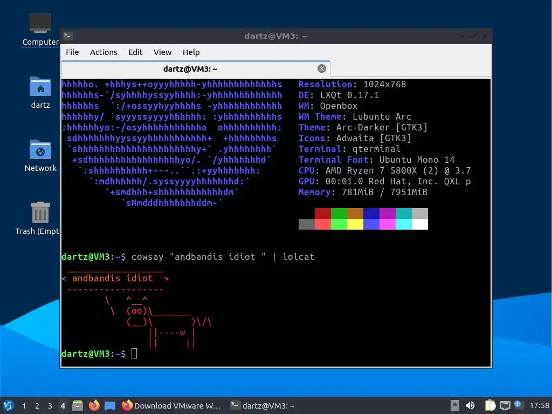Image resolution: width=552 pixels, height=414 pixels.
Task: Click the ASCII cow's head (oo)
Action: (136, 311)
